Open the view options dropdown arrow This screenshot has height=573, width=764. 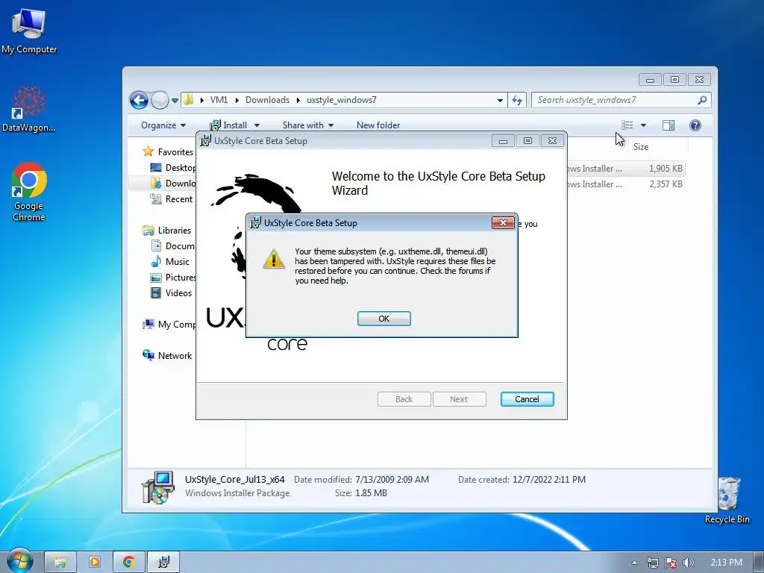[643, 125]
